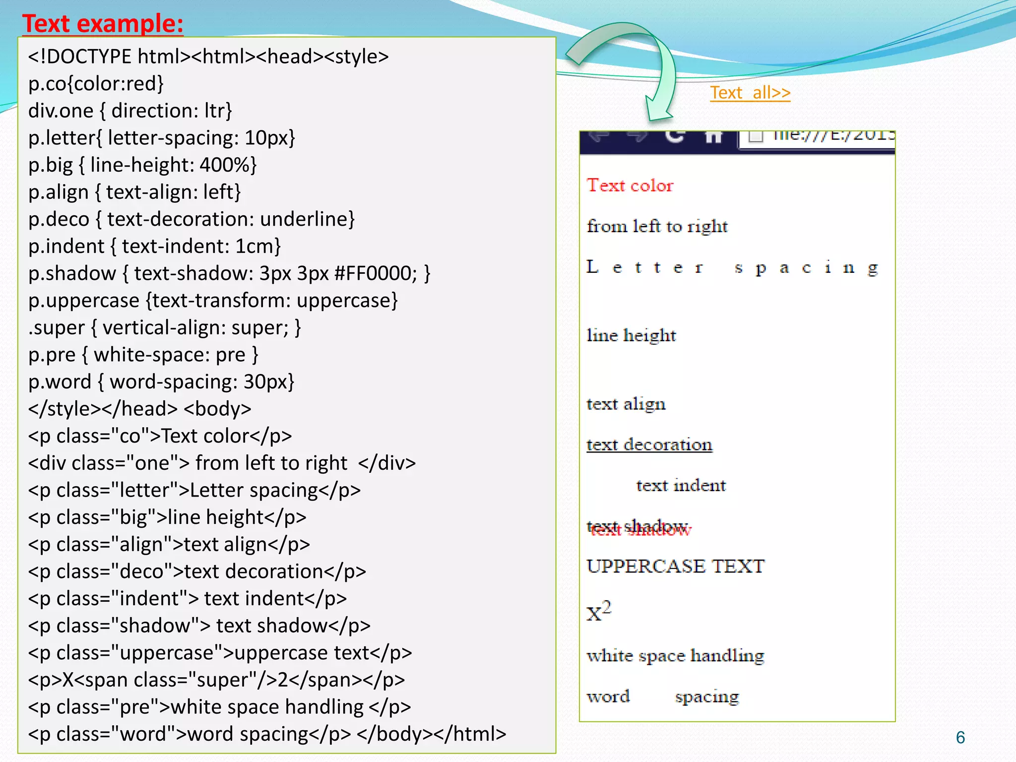1016x762 pixels.
Task: Click the 'word spacing' output line
Action: 662,697
